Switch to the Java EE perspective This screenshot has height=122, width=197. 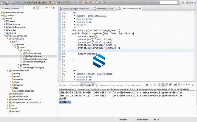(191, 3)
